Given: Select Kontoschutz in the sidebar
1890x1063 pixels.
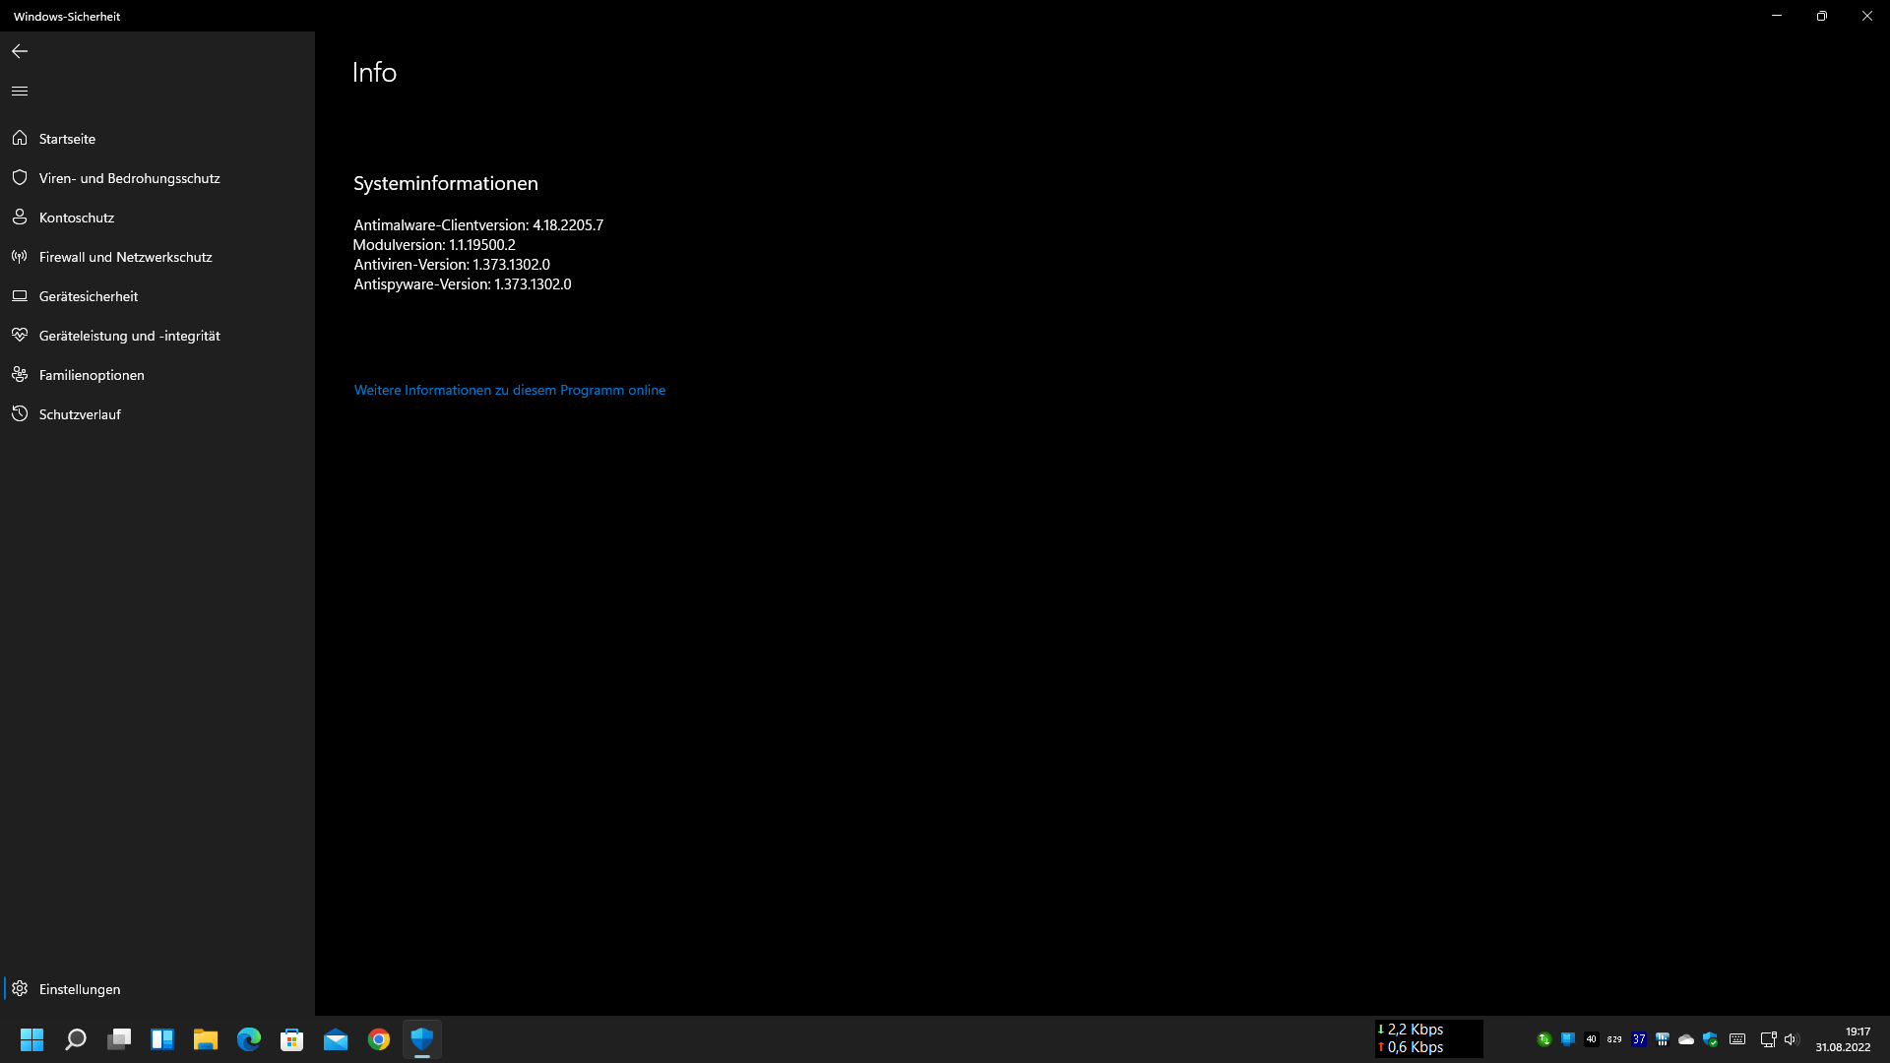Looking at the screenshot, I should pos(157,218).
